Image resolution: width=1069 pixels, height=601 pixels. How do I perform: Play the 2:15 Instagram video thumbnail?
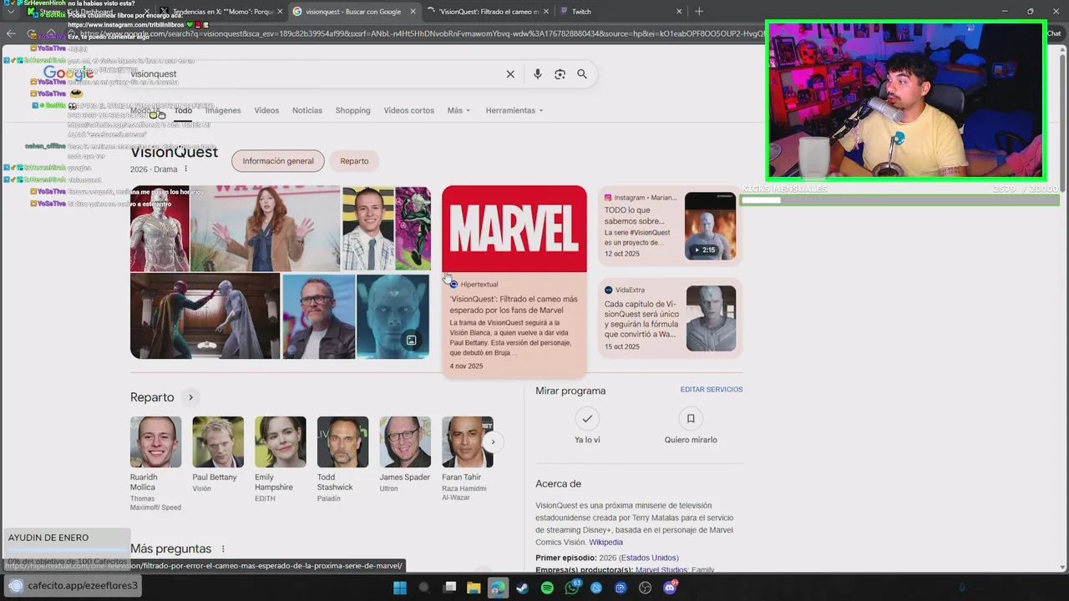[x=710, y=226]
